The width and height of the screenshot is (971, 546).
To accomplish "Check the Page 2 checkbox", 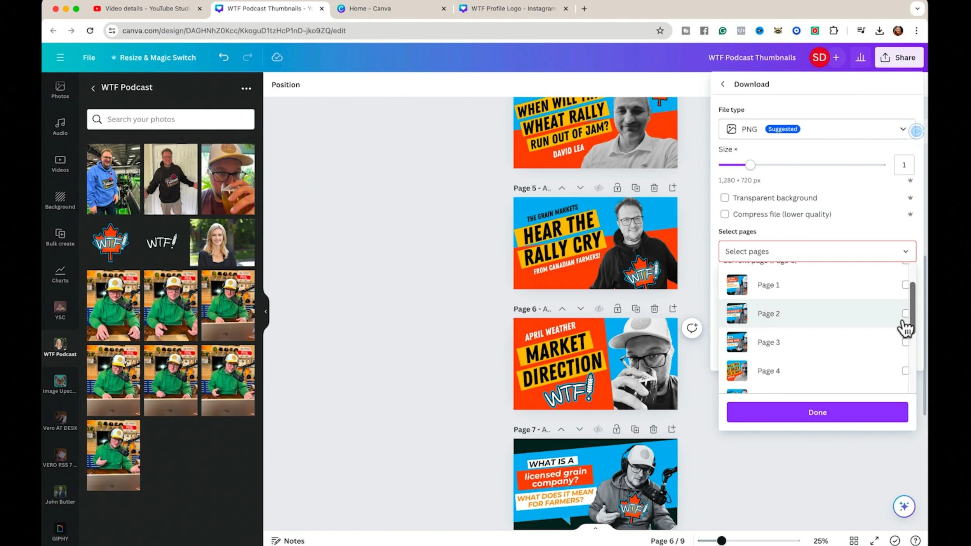I will (x=905, y=314).
